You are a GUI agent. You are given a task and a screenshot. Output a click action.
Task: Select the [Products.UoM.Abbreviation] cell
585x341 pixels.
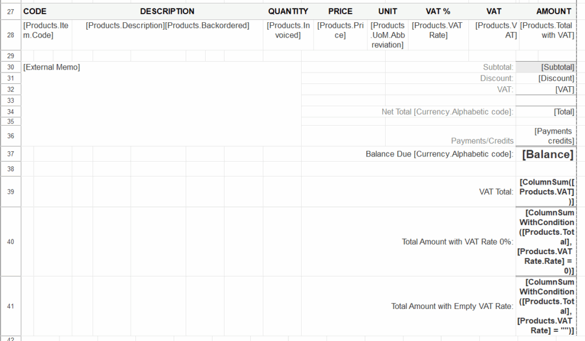point(388,35)
